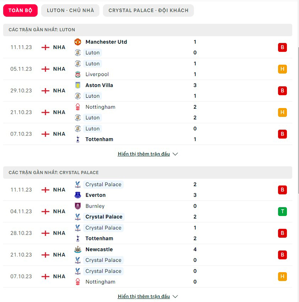
Task: Click the Hiển thị thêm trận đấu link for Luton
Action: [143, 154]
